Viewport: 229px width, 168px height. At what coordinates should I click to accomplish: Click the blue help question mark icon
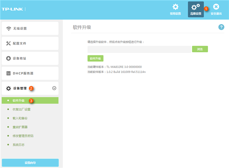coord(221,27)
